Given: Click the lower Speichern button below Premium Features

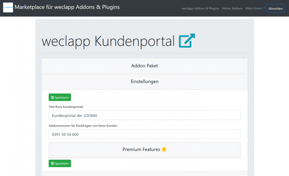Looking at the screenshot, I should 60,164.
